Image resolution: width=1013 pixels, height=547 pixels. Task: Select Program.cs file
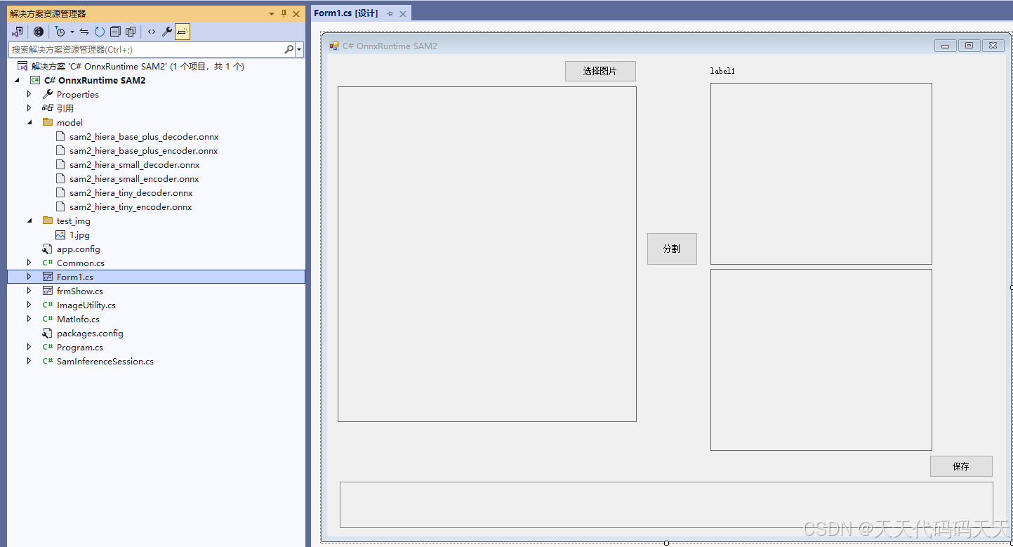tap(80, 348)
